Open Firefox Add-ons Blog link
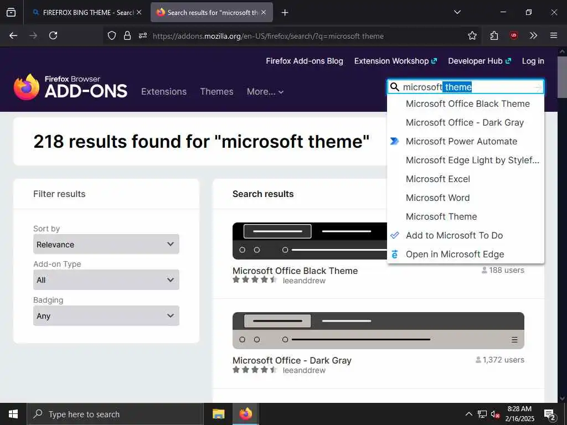This screenshot has height=425, width=567. click(305, 61)
